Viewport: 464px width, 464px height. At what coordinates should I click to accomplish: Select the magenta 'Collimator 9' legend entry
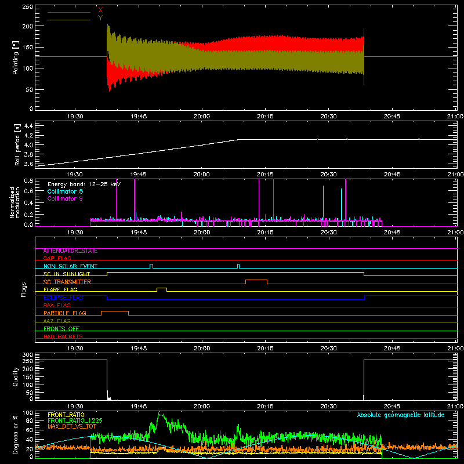(65, 198)
